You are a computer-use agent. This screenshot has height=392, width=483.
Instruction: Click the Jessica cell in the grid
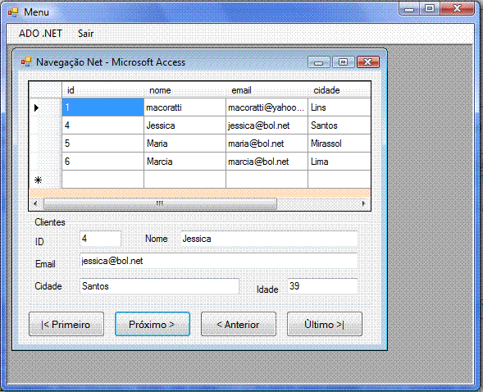pos(185,125)
